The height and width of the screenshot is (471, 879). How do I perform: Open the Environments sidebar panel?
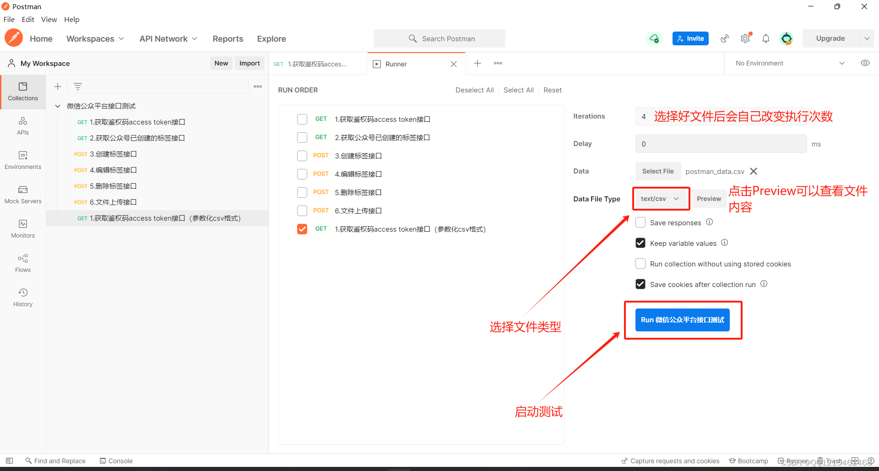tap(23, 160)
